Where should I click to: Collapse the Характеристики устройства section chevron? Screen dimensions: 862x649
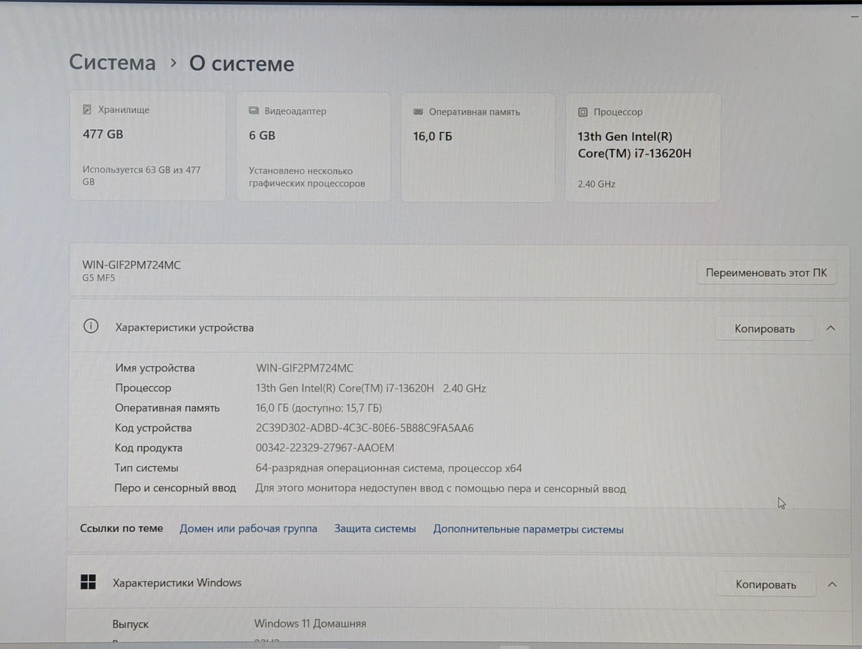tap(830, 329)
